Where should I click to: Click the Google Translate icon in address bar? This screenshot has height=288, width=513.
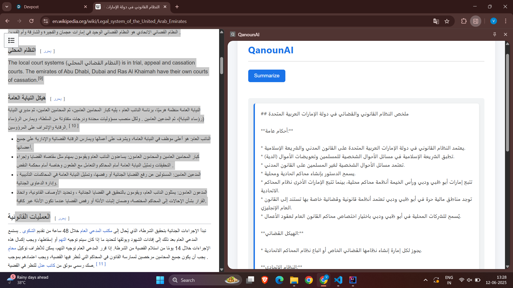click(436, 21)
